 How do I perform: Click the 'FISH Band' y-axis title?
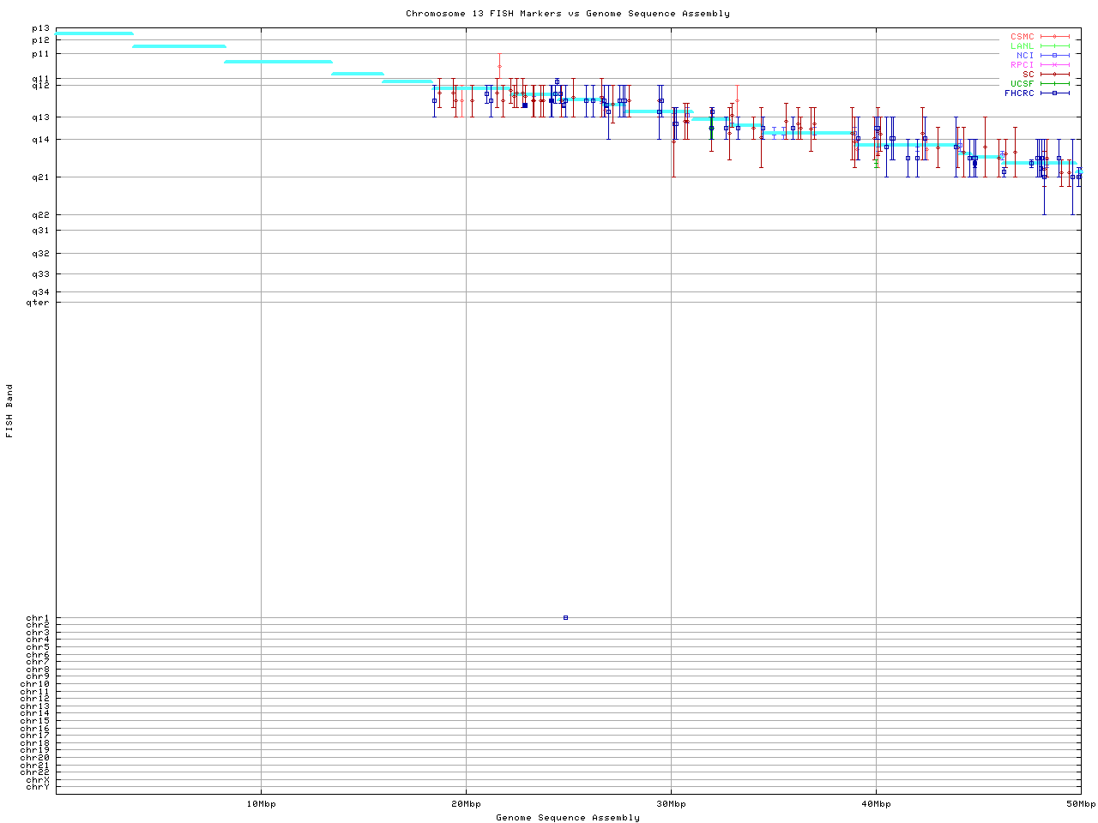click(10, 411)
